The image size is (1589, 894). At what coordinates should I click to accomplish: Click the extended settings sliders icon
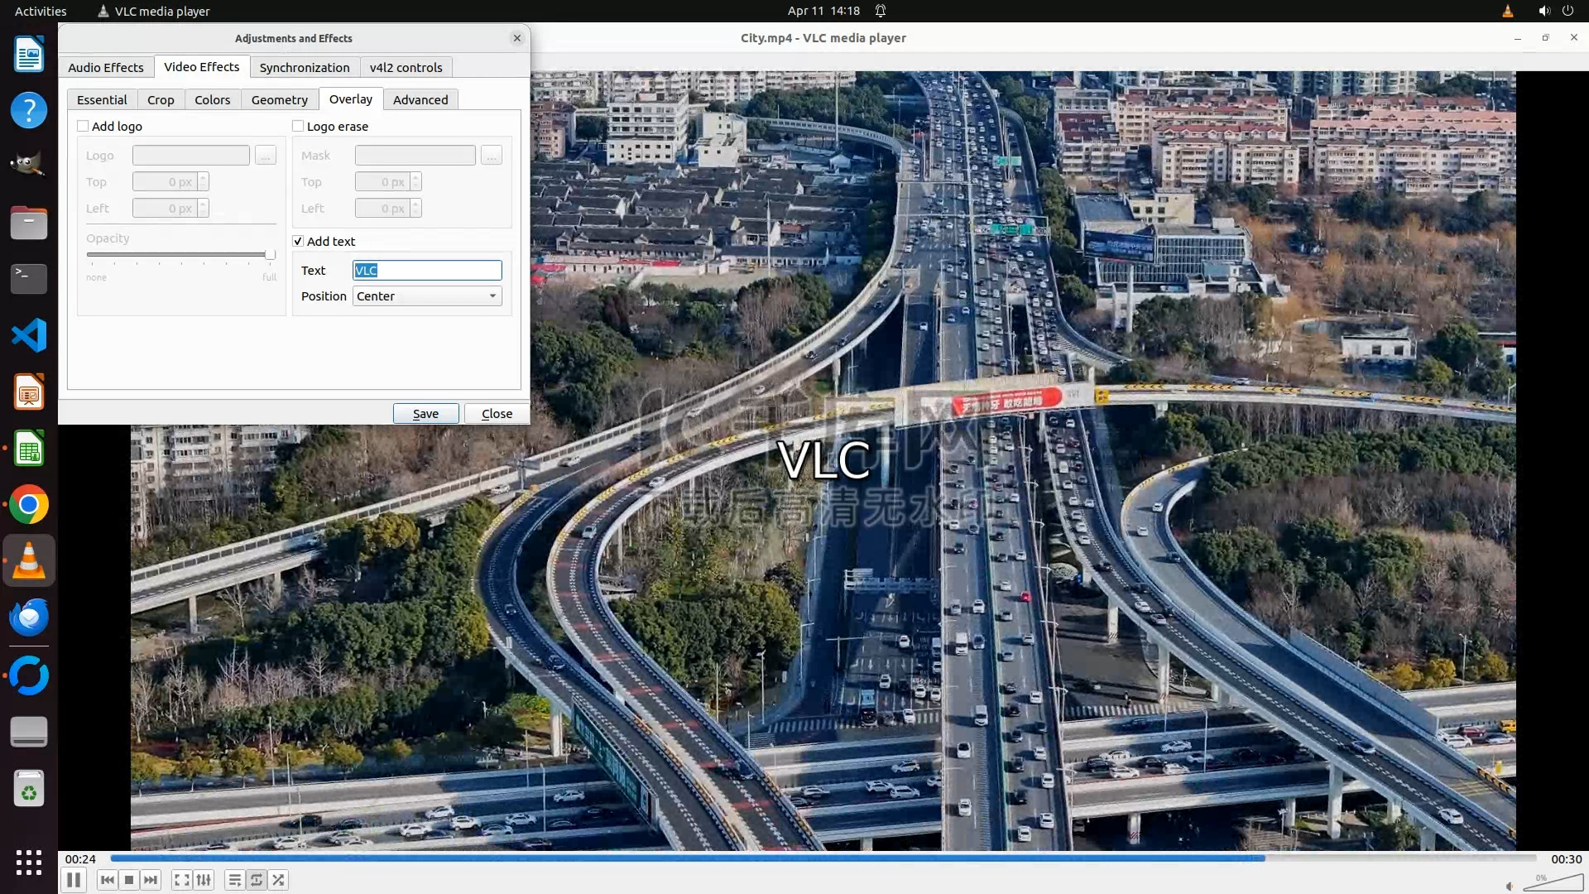pyautogui.click(x=204, y=880)
